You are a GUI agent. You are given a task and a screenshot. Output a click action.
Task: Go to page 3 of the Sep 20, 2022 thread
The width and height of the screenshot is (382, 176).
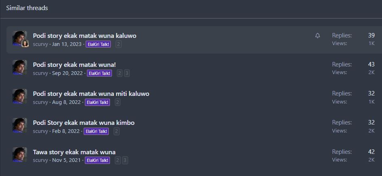pos(127,73)
